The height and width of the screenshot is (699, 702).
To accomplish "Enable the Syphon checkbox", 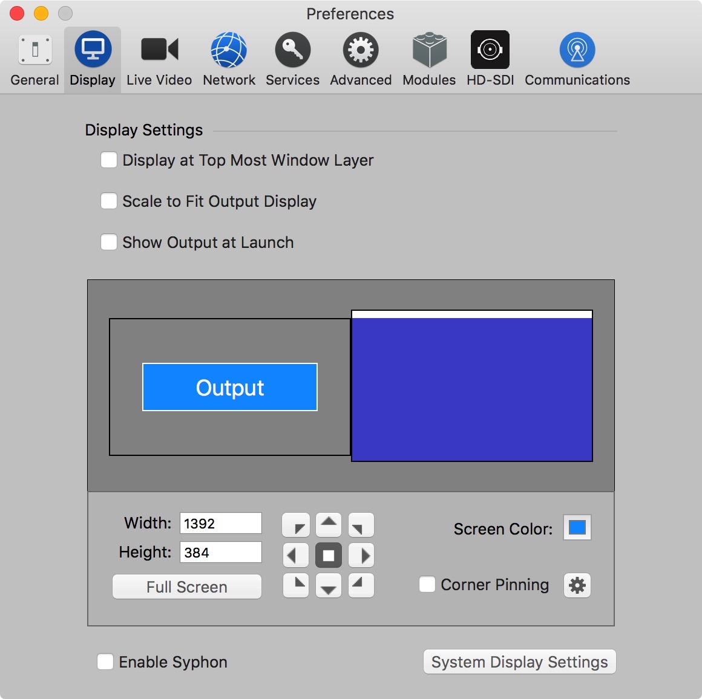I will tap(105, 662).
